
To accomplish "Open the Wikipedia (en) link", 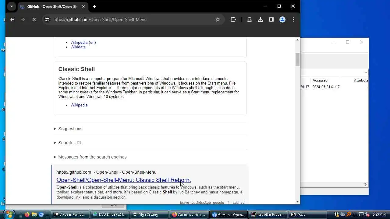I will click(x=83, y=42).
